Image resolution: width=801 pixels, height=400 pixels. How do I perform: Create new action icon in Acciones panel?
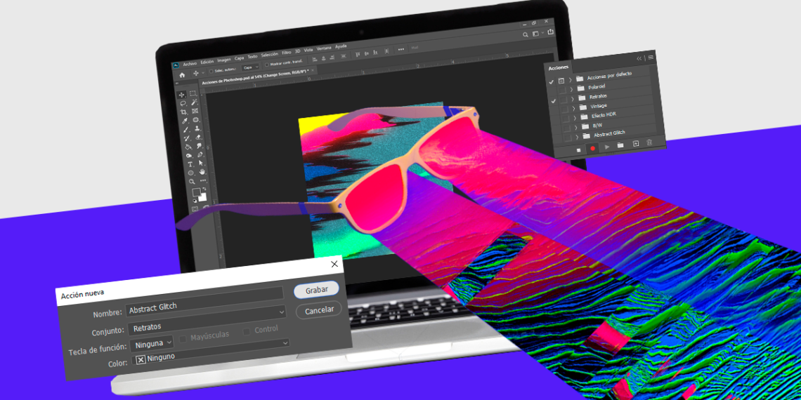(x=635, y=143)
